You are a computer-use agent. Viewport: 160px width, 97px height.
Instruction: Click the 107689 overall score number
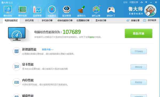[72, 32]
